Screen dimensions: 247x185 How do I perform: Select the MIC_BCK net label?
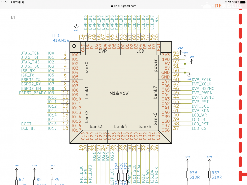(81, 175)
